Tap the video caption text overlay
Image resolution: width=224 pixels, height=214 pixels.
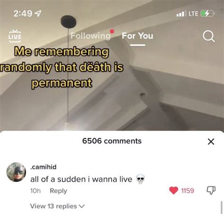click(x=62, y=68)
